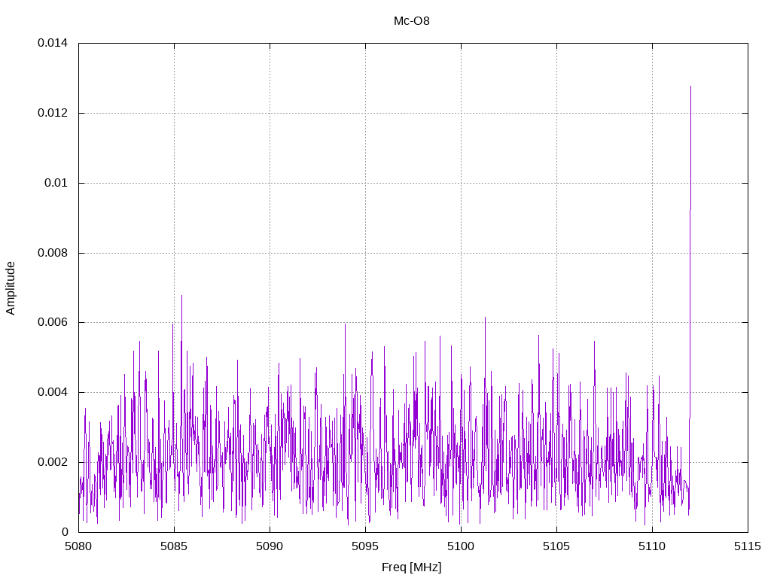Click the x-axis tick value "5085"
771x578 pixels.
174,546
